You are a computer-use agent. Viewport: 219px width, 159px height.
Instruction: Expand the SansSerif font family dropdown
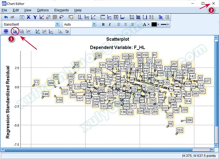(x=57, y=24)
